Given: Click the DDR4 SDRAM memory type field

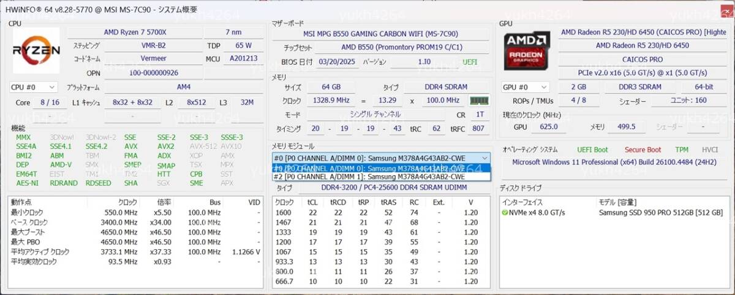Looking at the screenshot, I should point(445,87).
